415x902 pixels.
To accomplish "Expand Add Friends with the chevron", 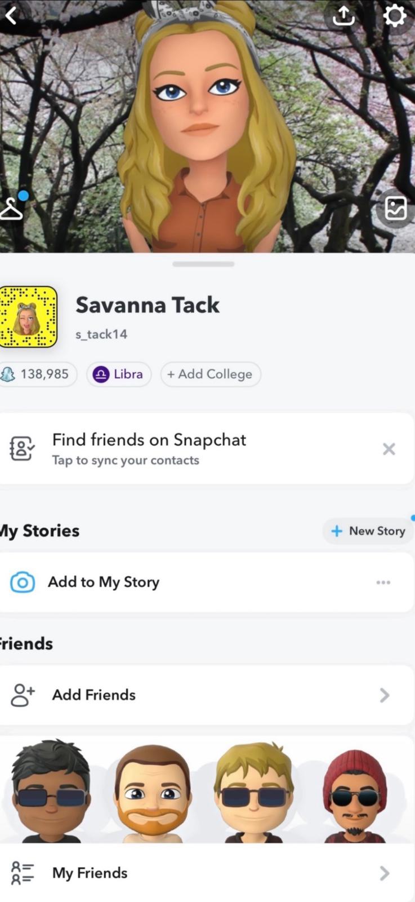I will [x=385, y=695].
